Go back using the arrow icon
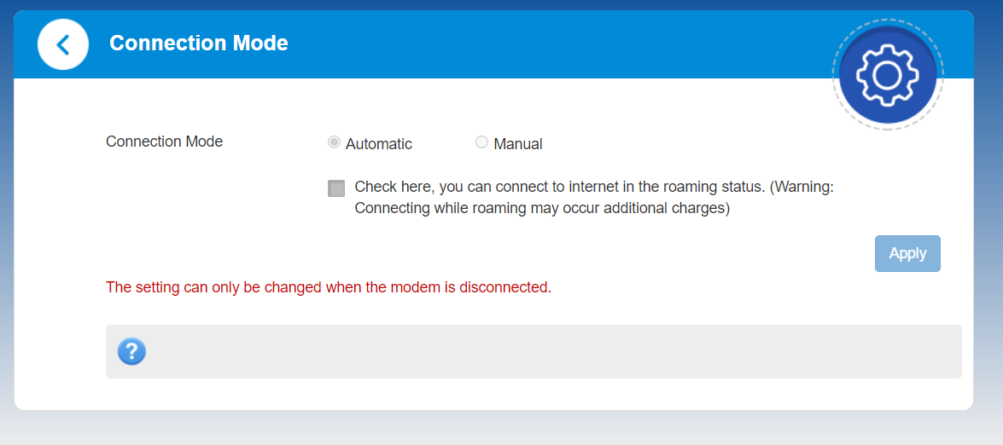Image resolution: width=1003 pixels, height=445 pixels. point(63,44)
